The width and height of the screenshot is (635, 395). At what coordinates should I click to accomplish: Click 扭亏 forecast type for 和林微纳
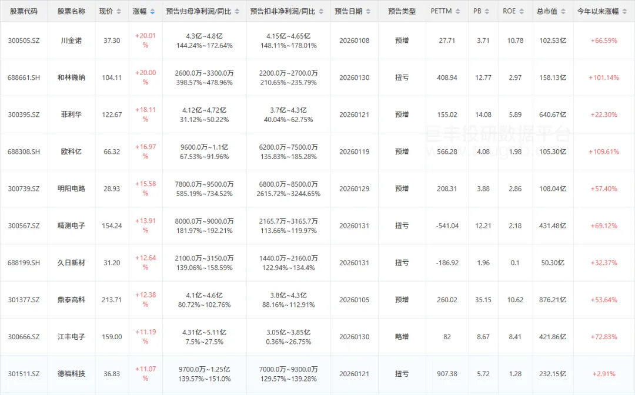pyautogui.click(x=402, y=77)
